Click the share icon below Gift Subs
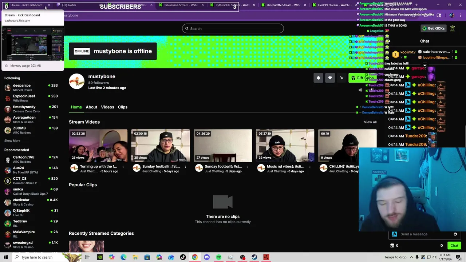Viewport: 466px width, 262px height. [360, 90]
